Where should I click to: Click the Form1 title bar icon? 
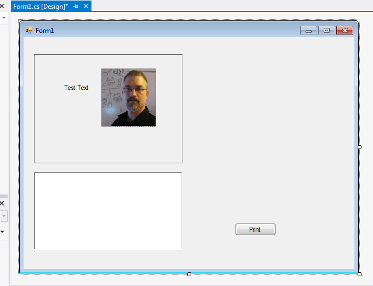(29, 30)
